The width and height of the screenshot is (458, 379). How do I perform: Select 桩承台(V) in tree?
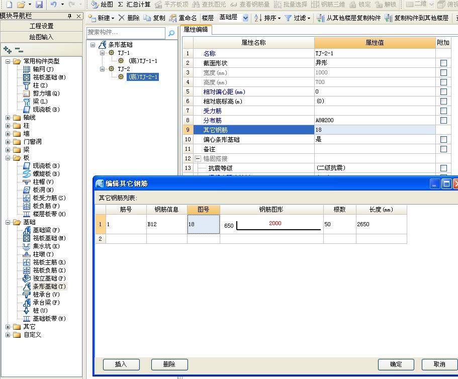46,295
